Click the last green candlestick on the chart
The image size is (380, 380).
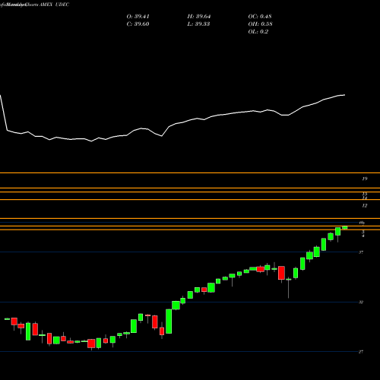[345, 227]
